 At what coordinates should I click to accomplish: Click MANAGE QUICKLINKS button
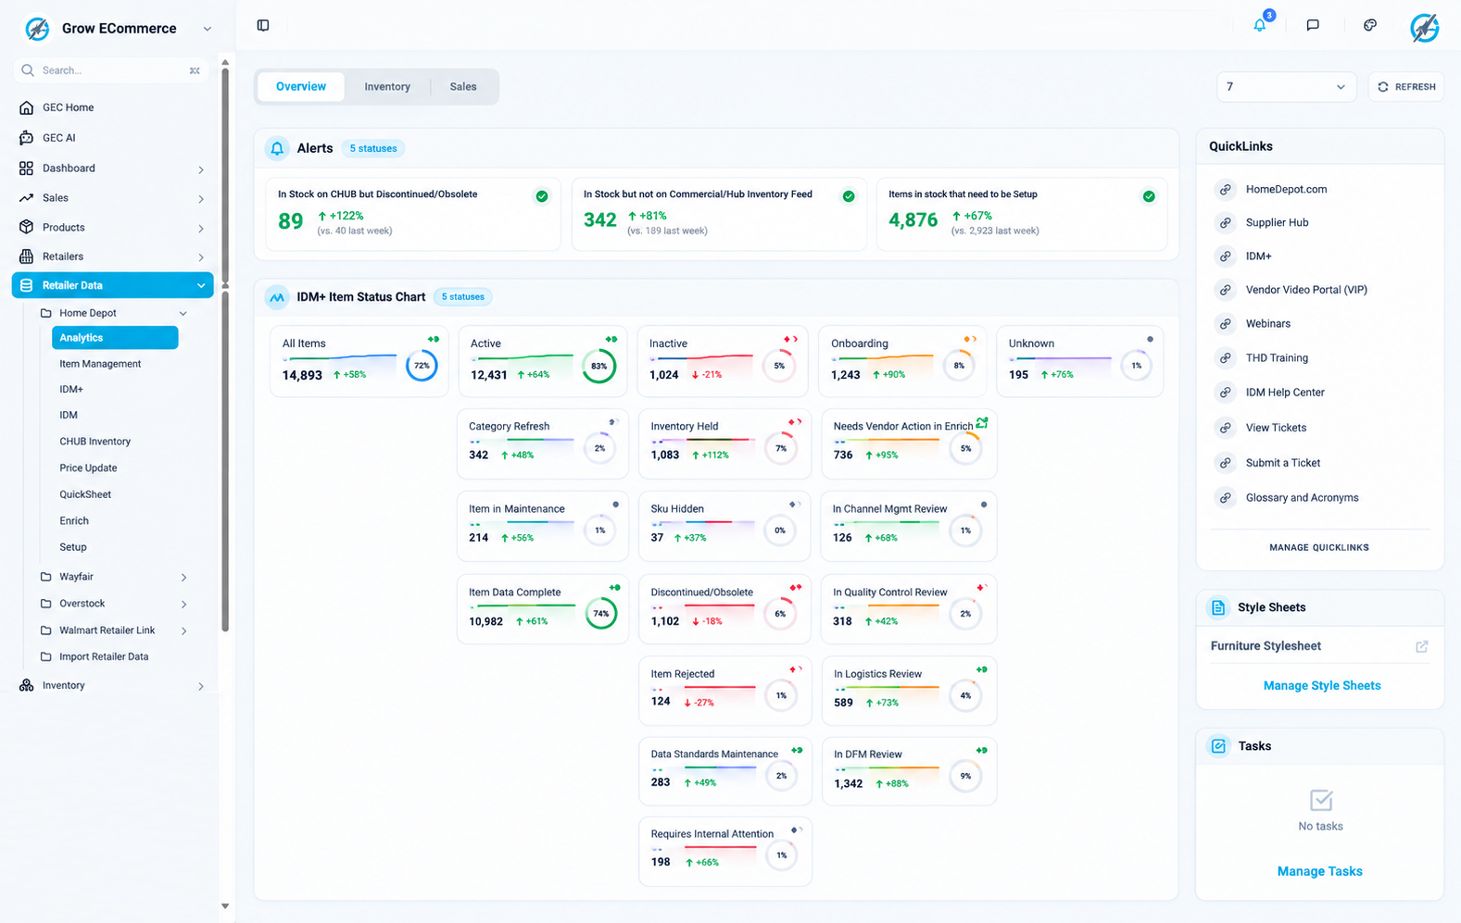tap(1319, 548)
